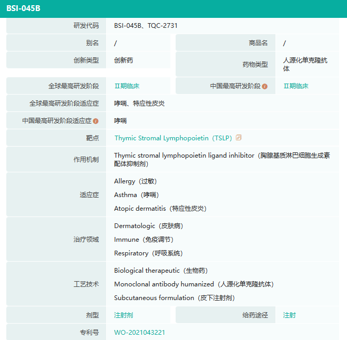Open the Thymic Stromal Lymphopoietin (TSLP) link

pos(173,138)
